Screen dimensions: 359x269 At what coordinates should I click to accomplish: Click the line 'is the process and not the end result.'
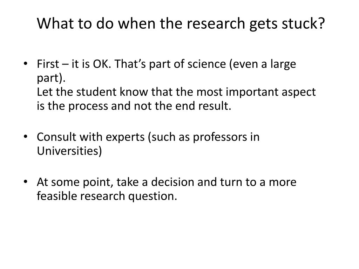tap(134, 106)
